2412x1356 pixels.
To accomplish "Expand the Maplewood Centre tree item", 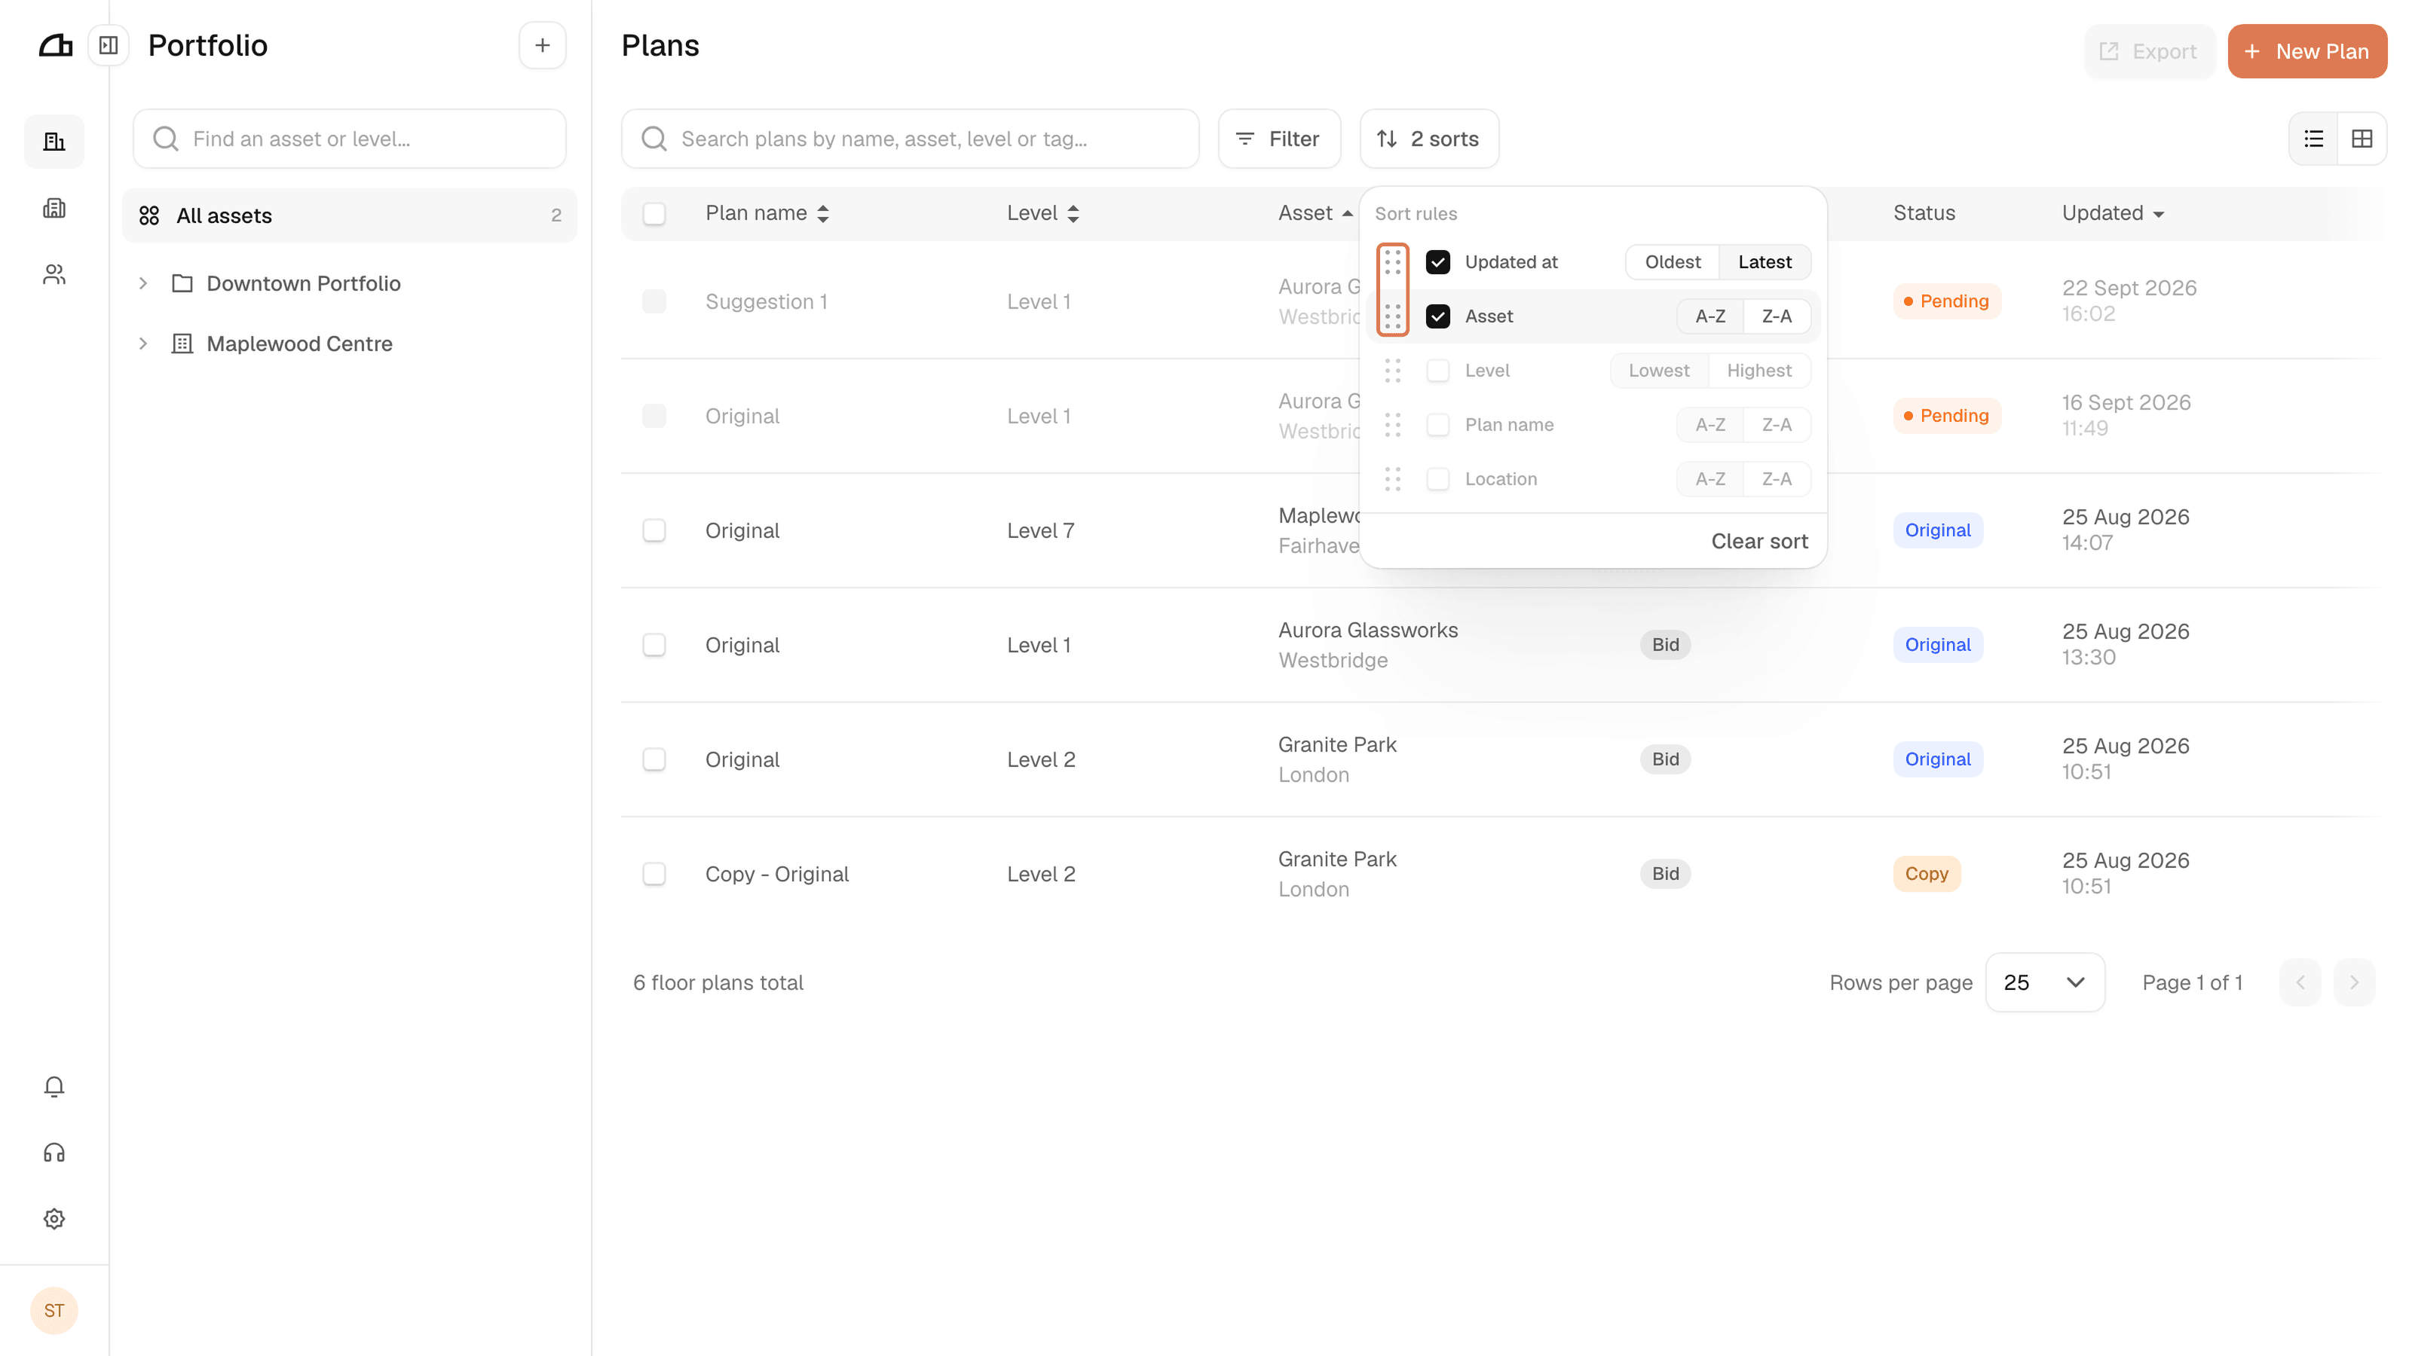I will click(143, 344).
